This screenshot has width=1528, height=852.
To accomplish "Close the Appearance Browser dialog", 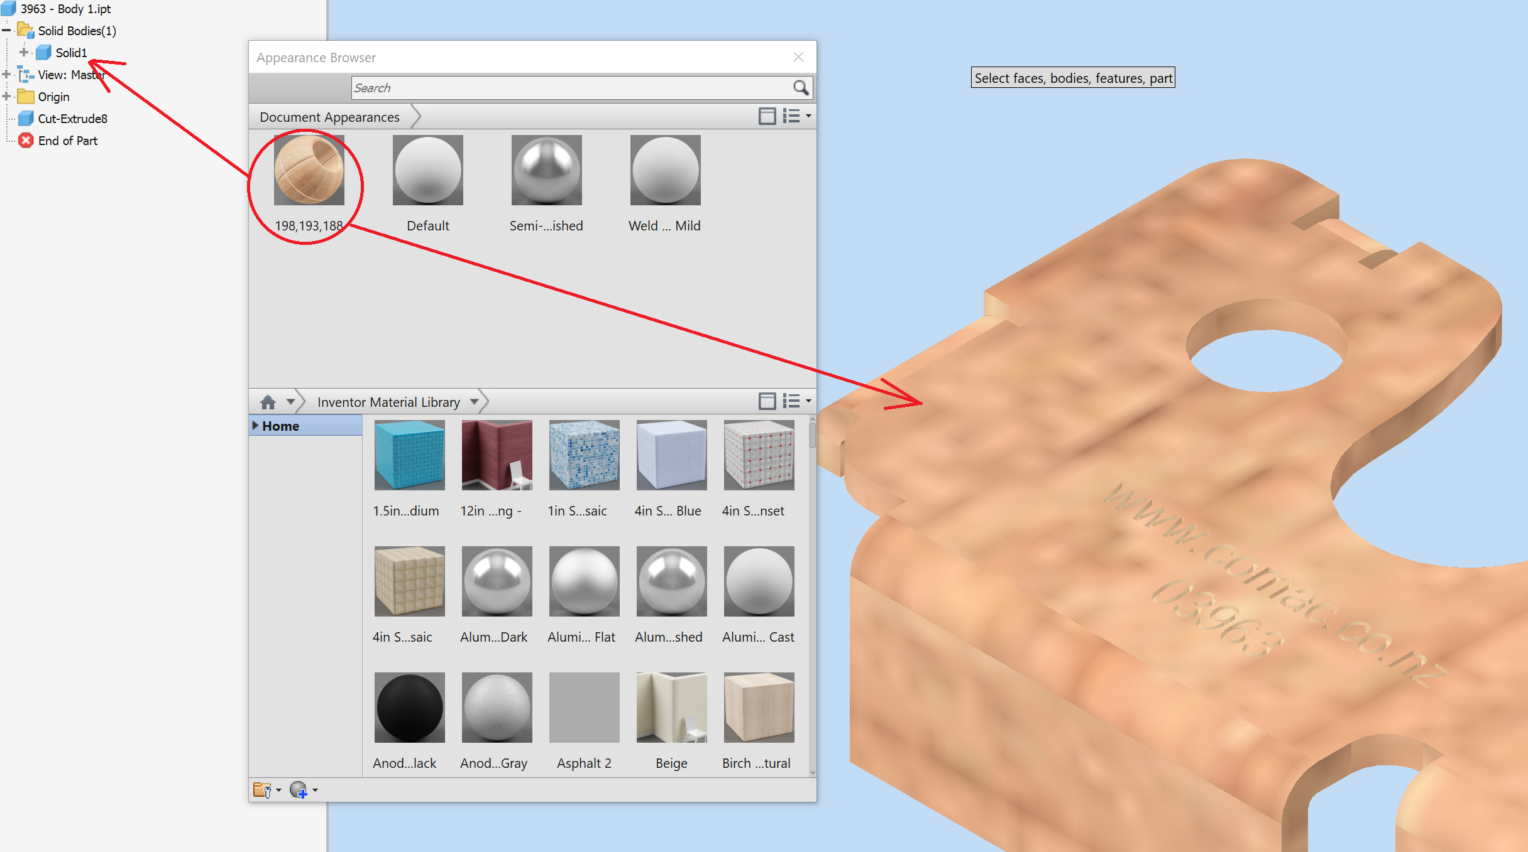I will point(798,57).
